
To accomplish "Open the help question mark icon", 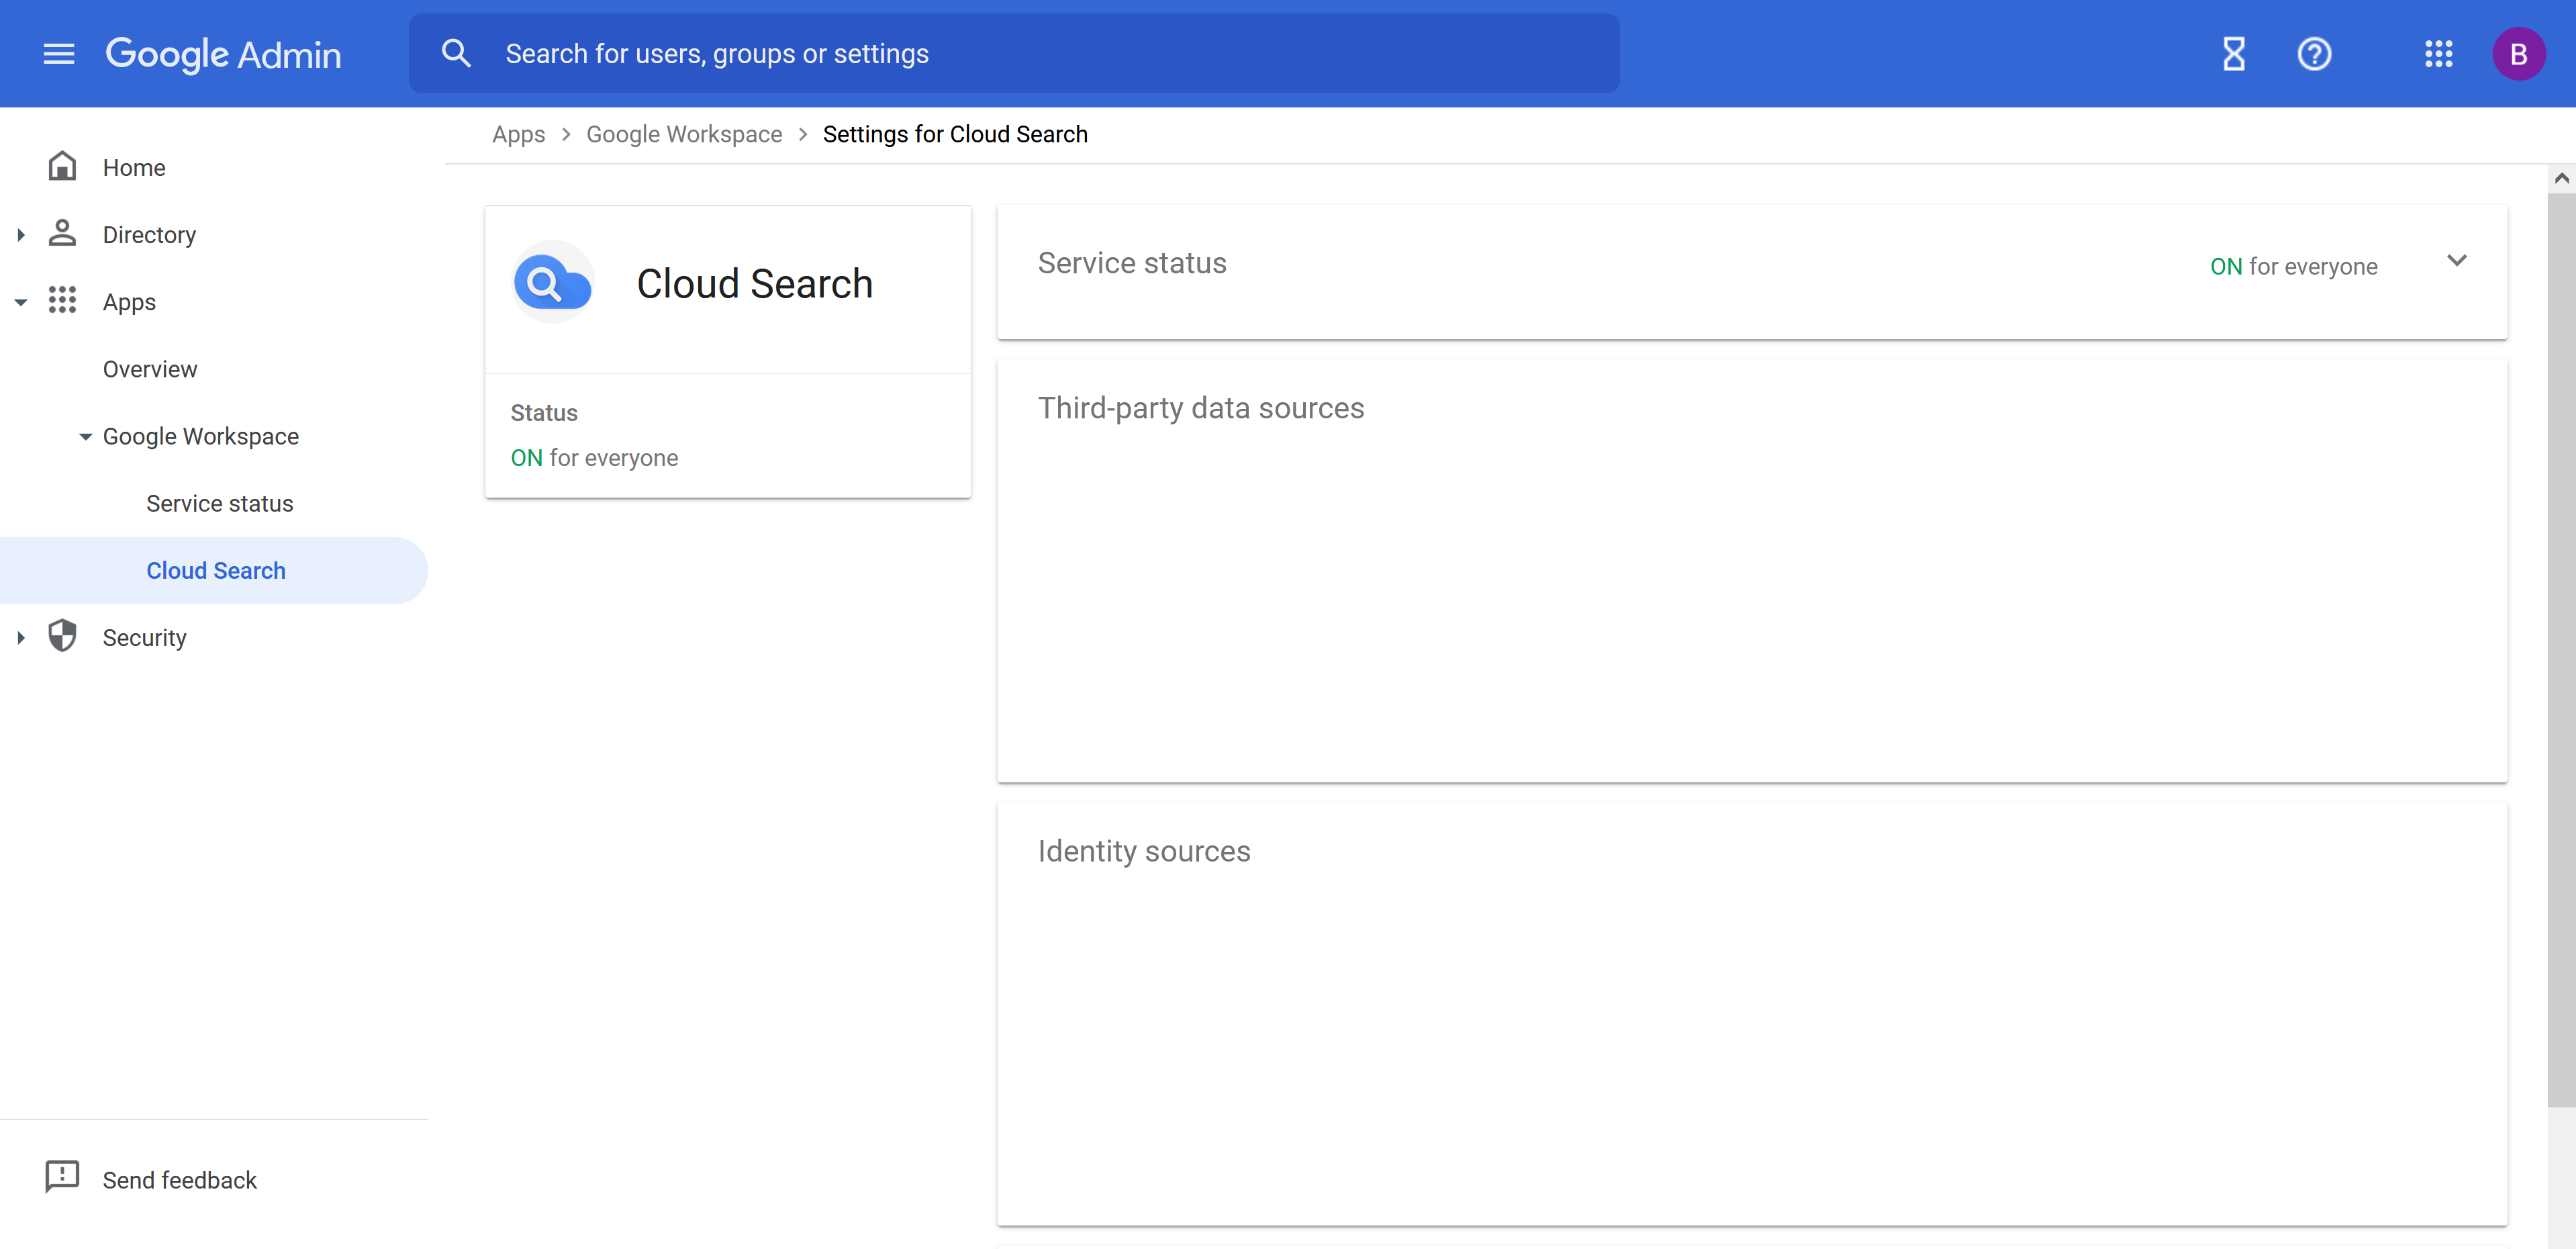I will [x=2314, y=54].
